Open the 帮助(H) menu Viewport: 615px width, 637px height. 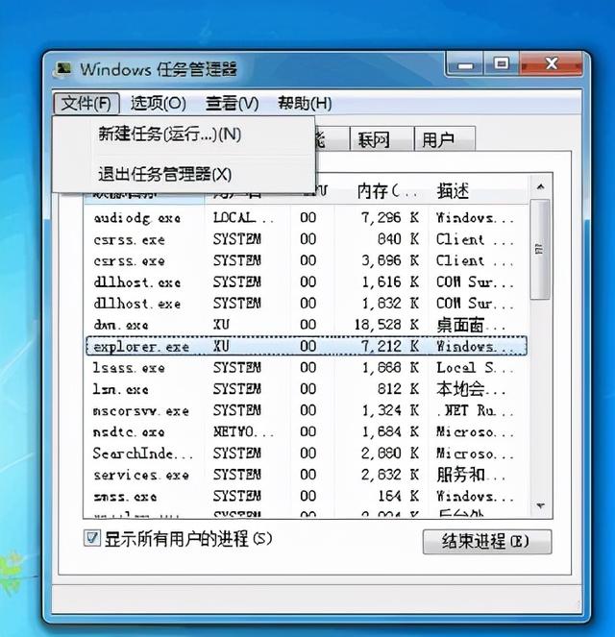[305, 104]
